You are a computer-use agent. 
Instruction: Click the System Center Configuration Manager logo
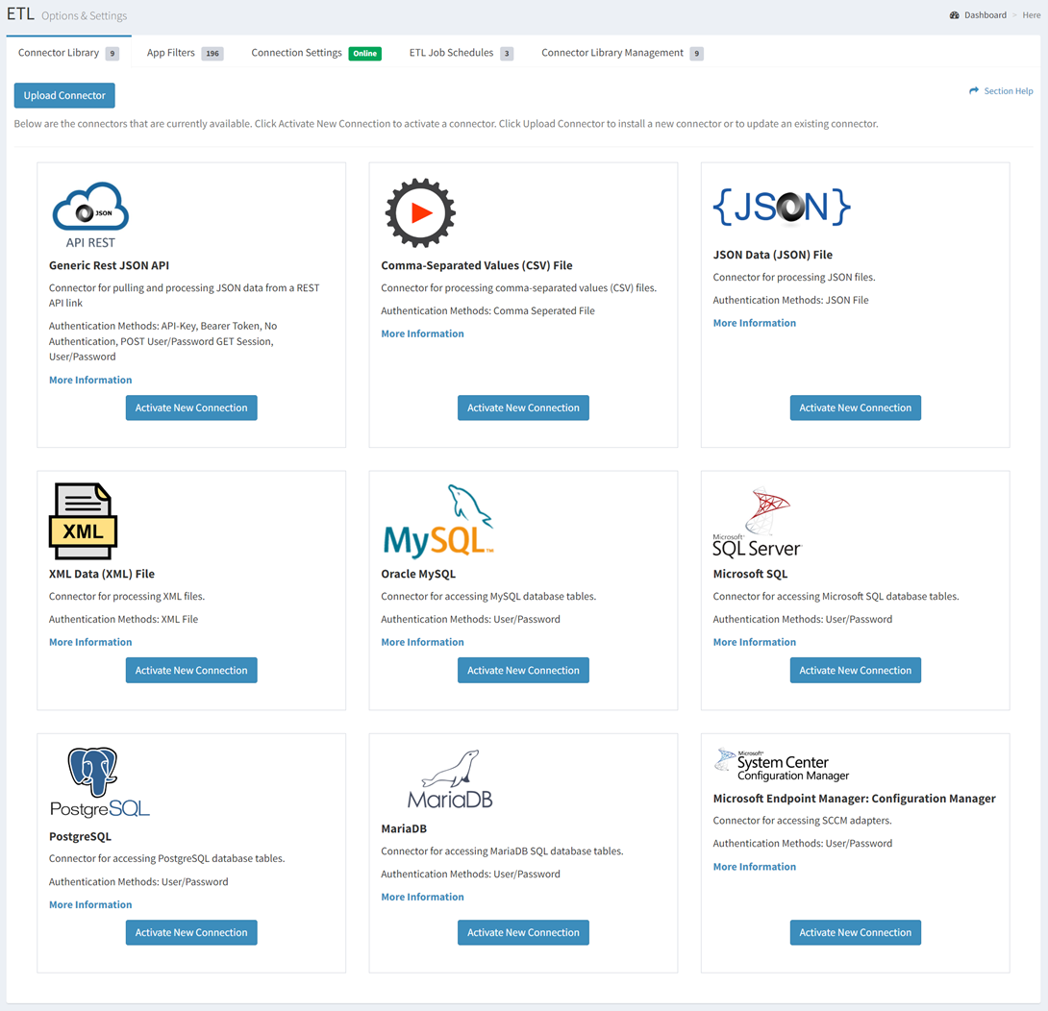pyautogui.click(x=782, y=765)
